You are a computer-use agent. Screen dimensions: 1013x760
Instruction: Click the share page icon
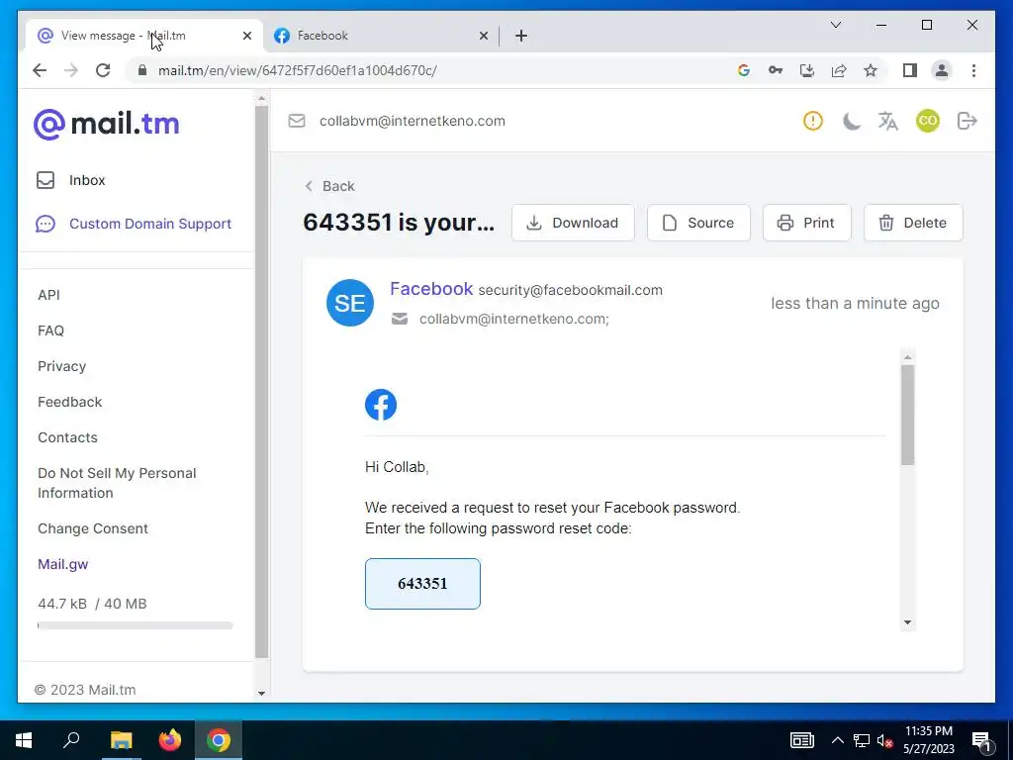pos(839,70)
